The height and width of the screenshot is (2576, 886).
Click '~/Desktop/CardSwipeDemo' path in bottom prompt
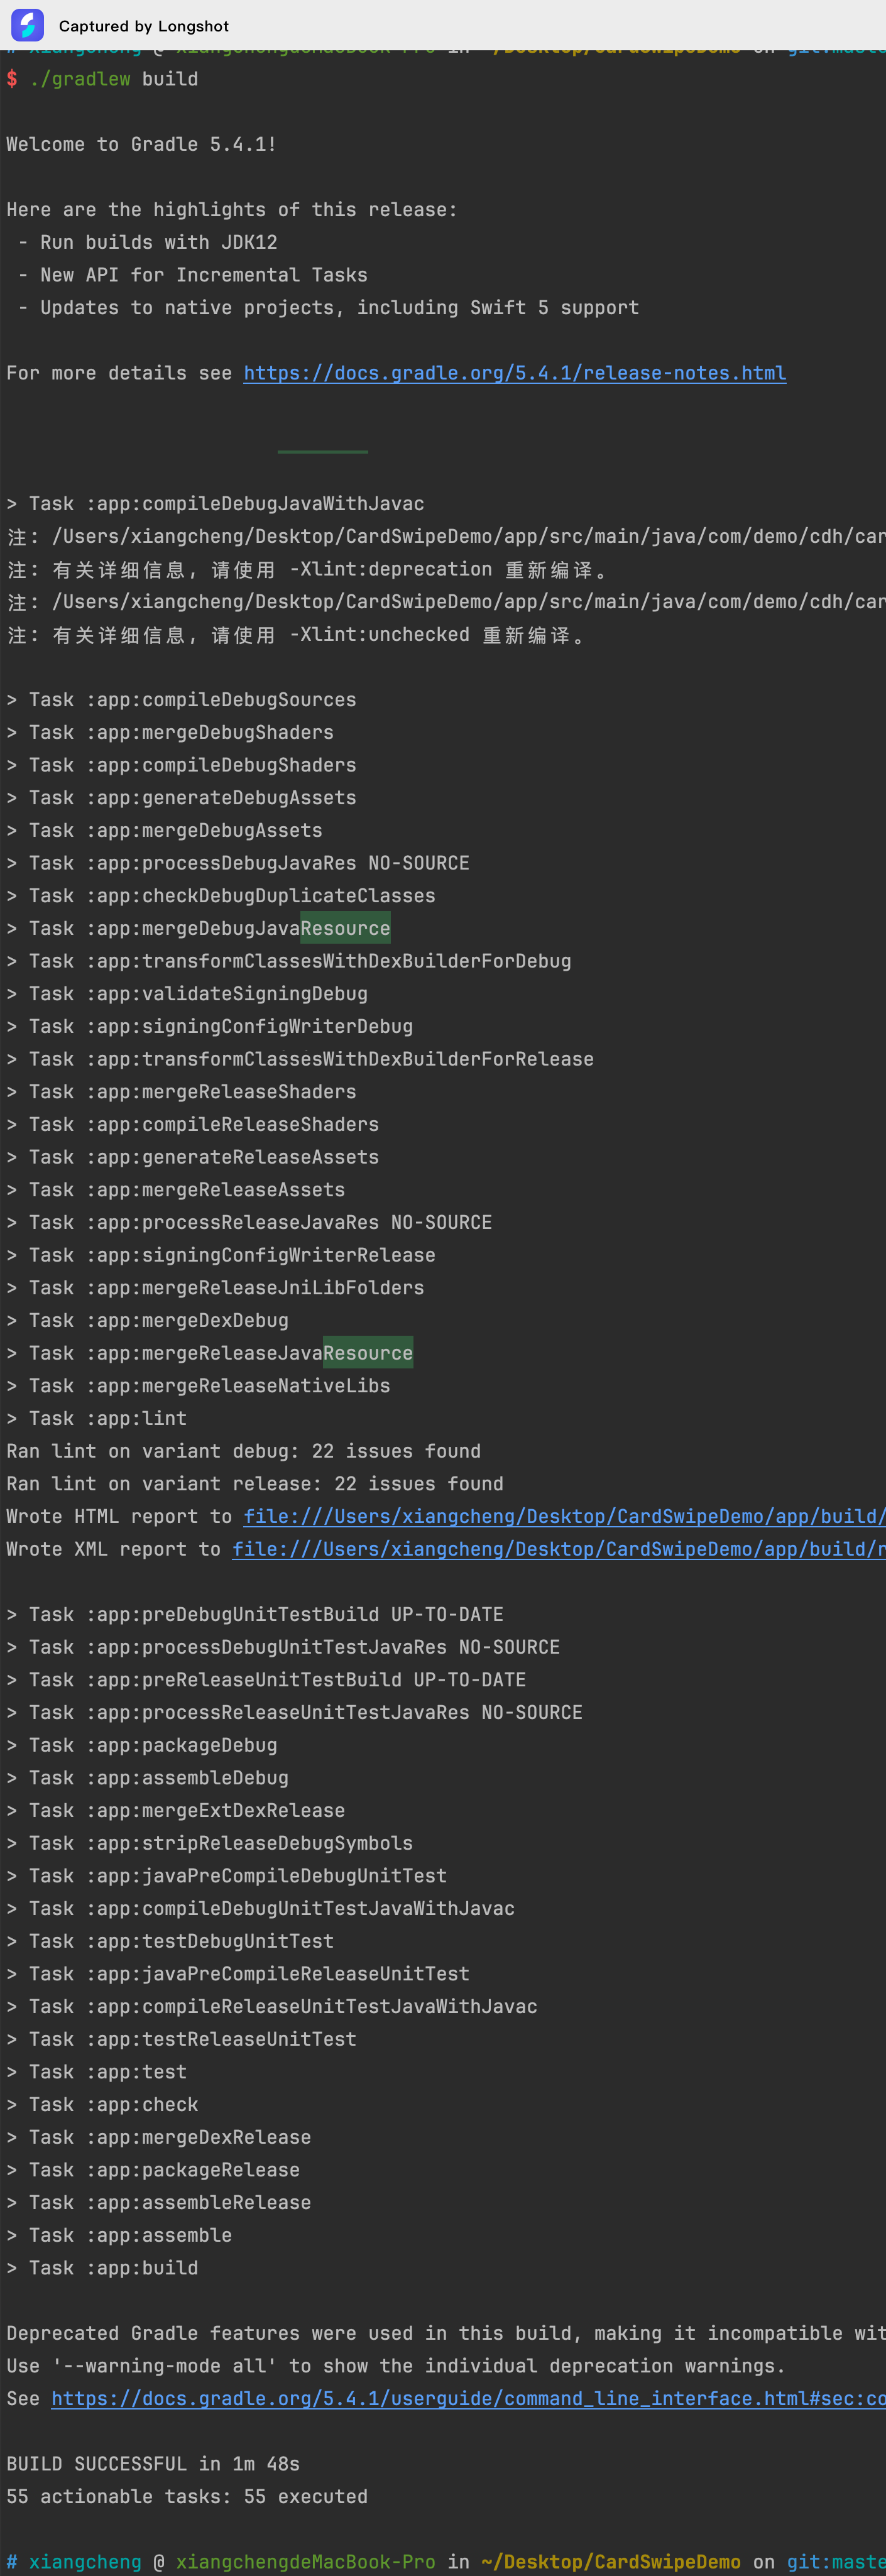tap(610, 2561)
